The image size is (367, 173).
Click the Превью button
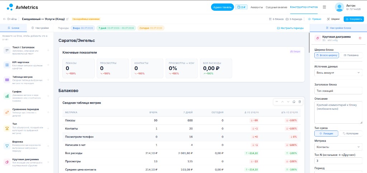314,19
